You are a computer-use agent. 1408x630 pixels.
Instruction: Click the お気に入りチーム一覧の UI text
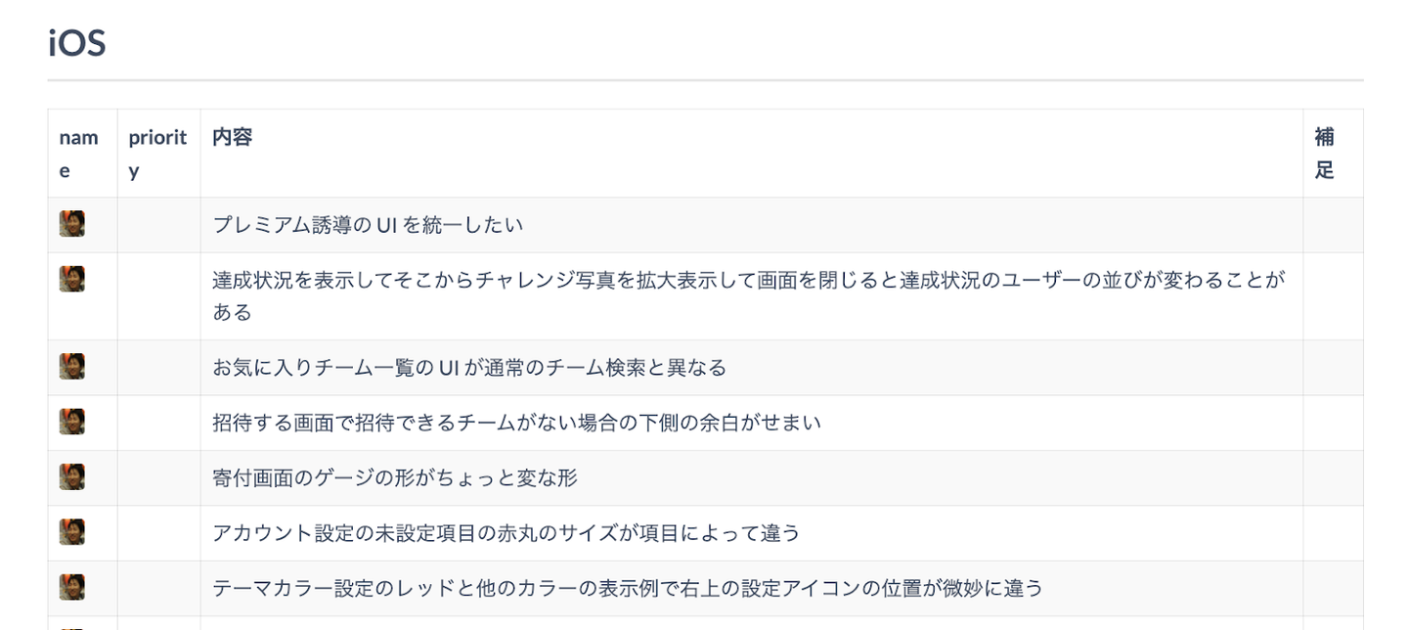469,368
